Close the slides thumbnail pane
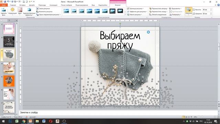 [x=17, y=21]
